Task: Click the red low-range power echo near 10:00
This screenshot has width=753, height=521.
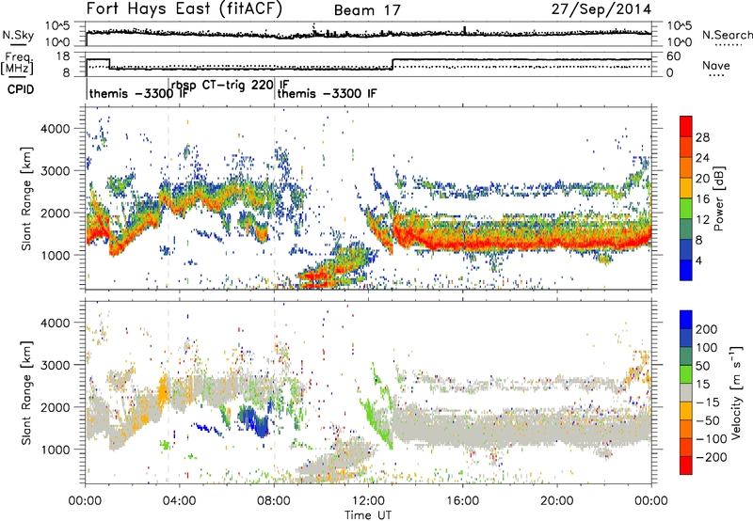Action: click(317, 276)
